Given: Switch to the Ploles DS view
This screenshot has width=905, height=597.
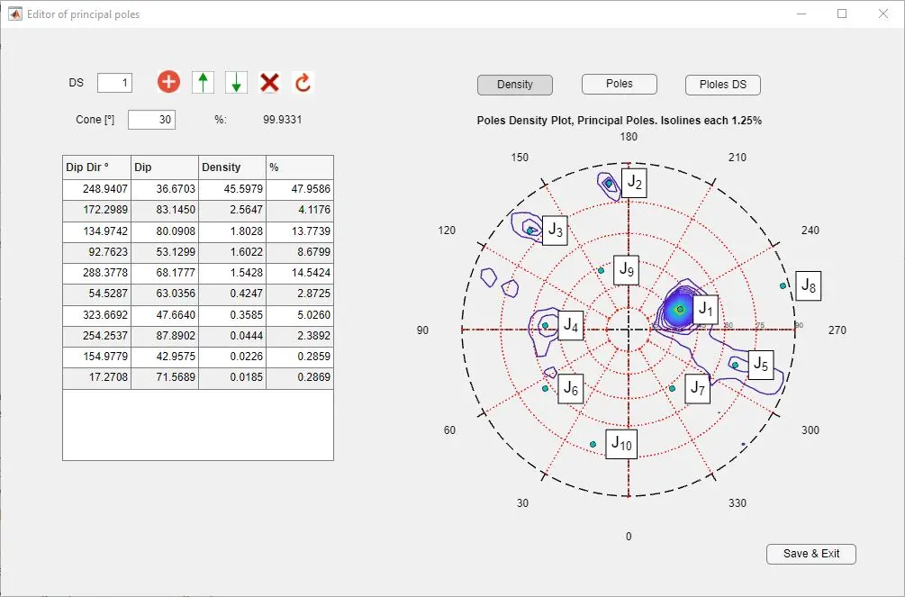Looking at the screenshot, I should (723, 85).
